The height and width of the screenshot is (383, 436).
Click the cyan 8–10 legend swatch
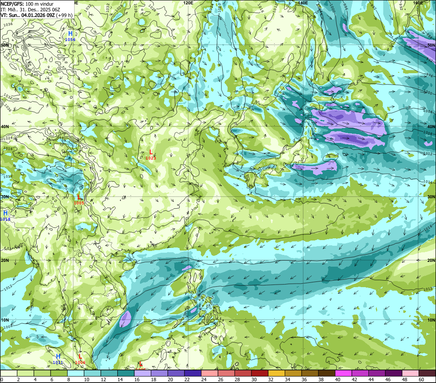coord(75,373)
